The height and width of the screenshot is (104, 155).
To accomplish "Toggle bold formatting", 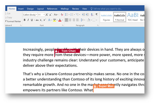I will point(24,20).
